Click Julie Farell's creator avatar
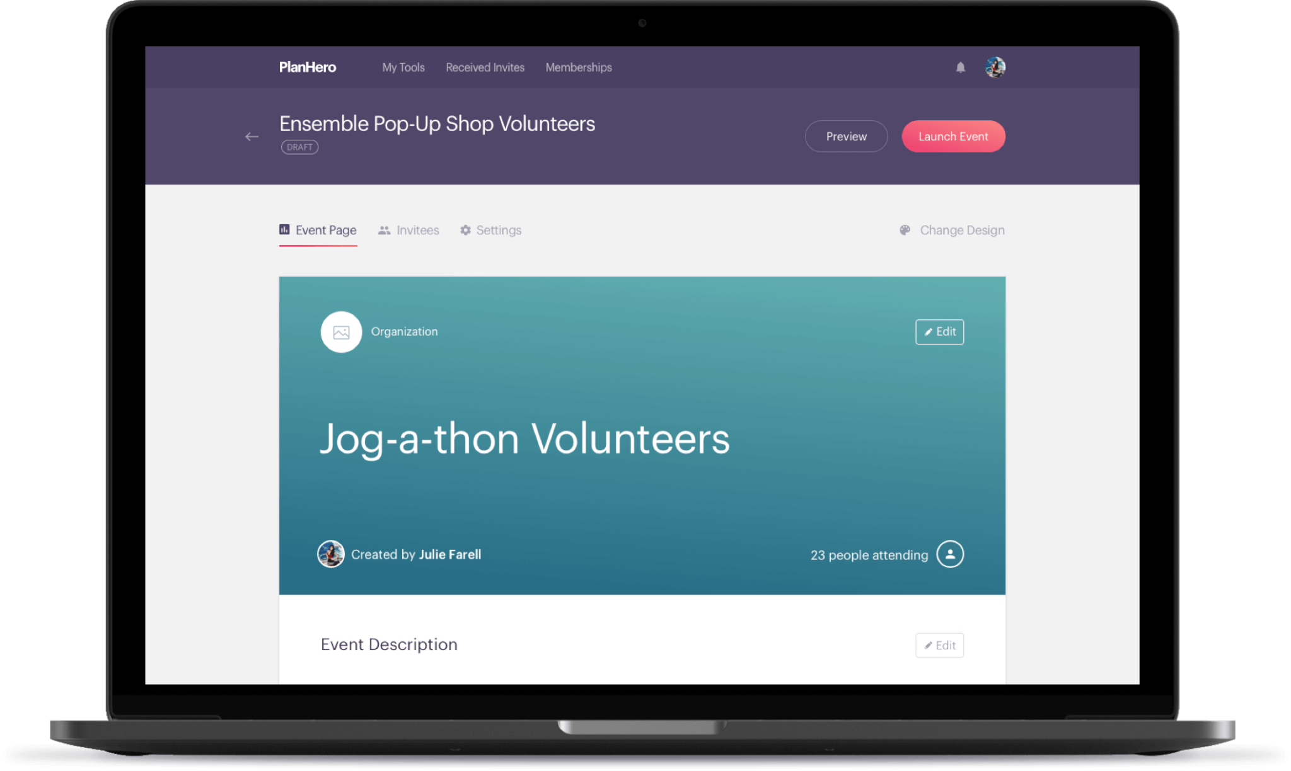1291x771 pixels. coord(331,554)
